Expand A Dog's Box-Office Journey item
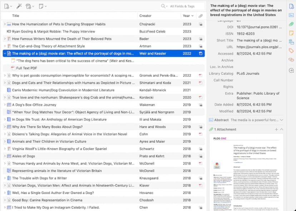The width and height of the screenshot is (296, 211). [5, 105]
